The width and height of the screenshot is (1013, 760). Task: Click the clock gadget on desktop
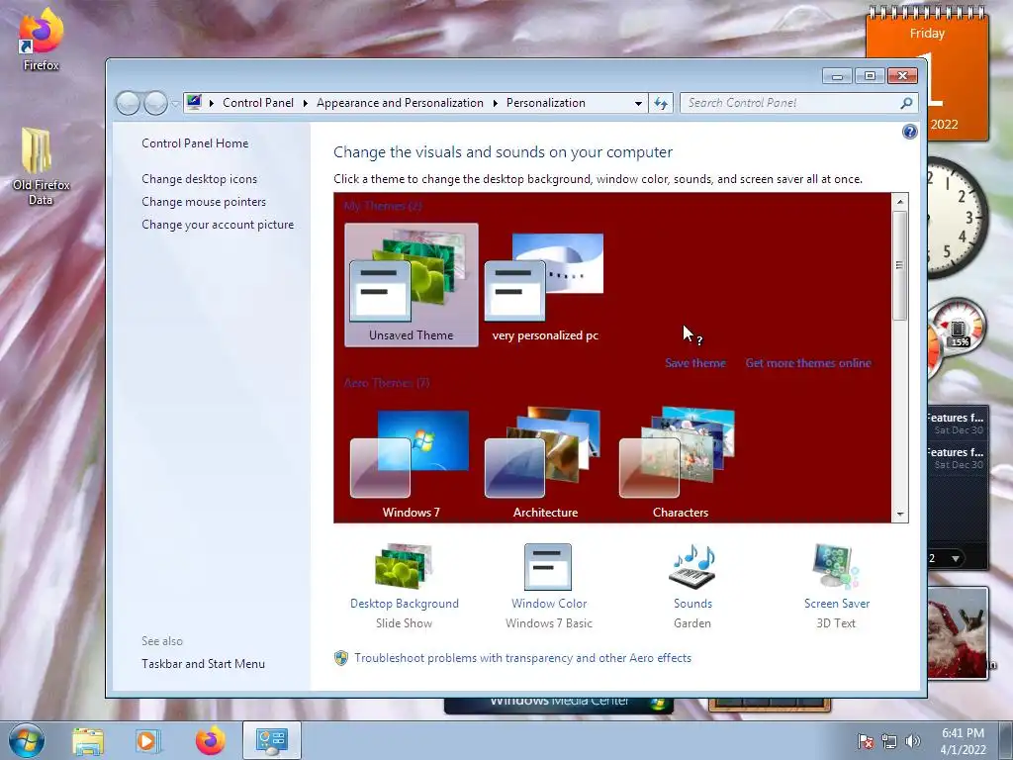957,217
